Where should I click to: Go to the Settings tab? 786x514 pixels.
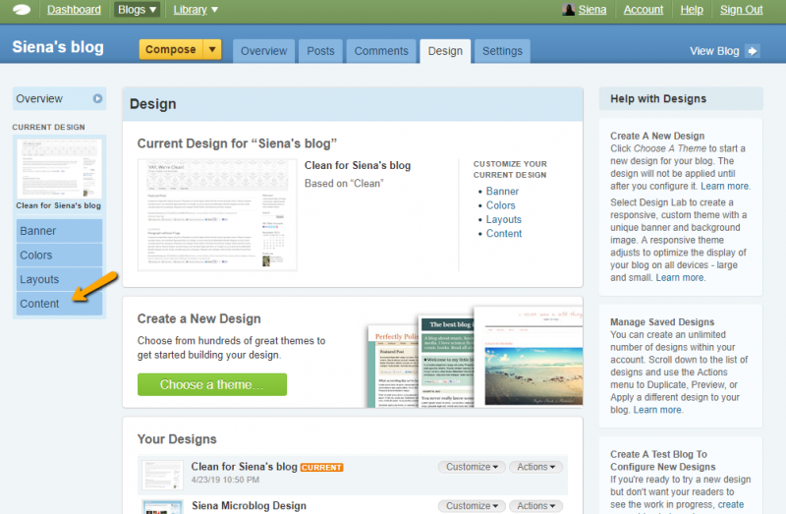tap(502, 51)
